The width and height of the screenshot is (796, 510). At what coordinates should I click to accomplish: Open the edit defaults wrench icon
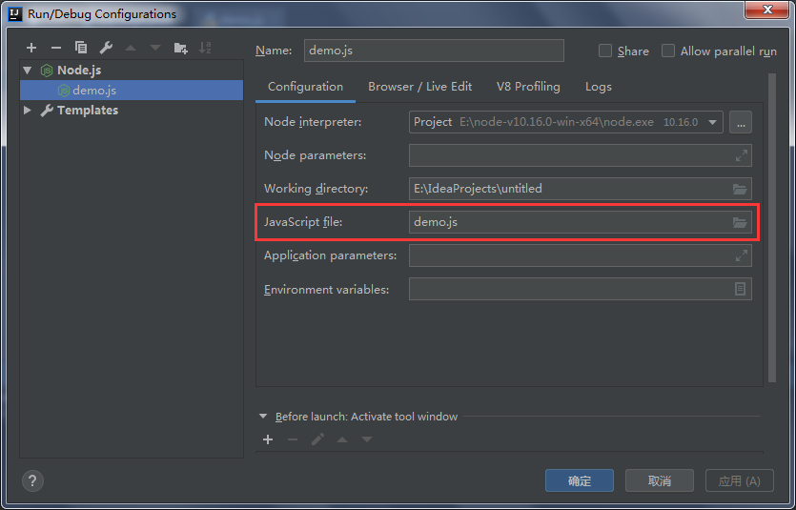coord(106,48)
